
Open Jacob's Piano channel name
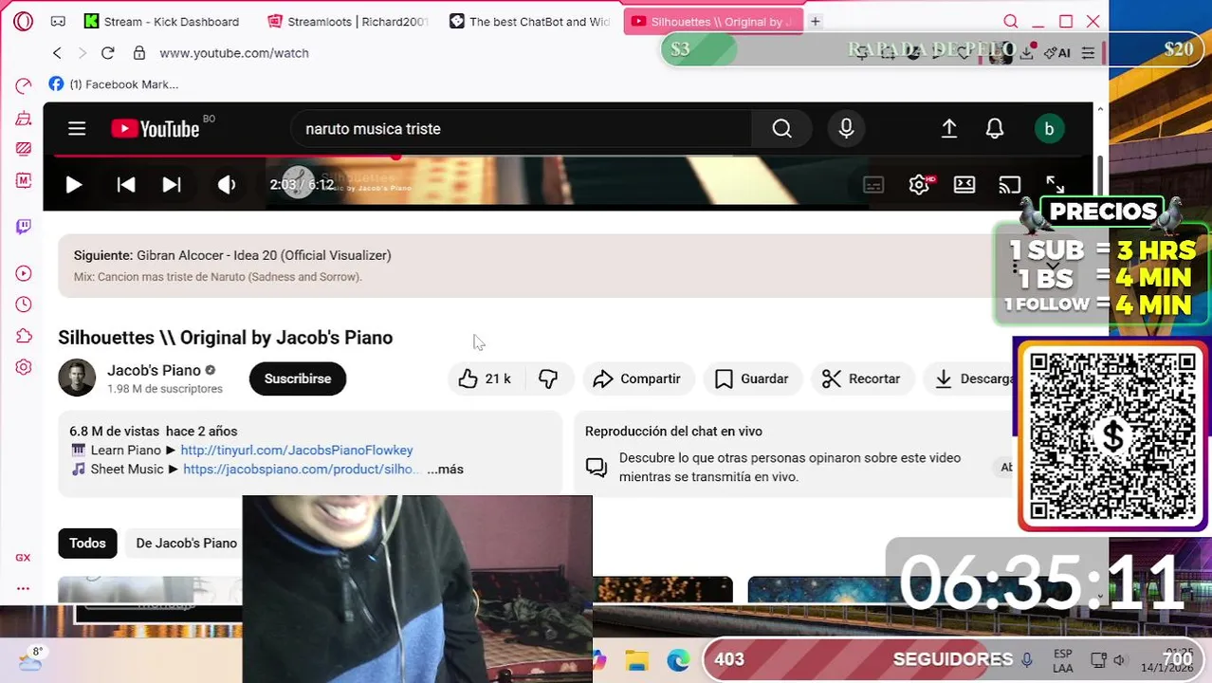[154, 370]
